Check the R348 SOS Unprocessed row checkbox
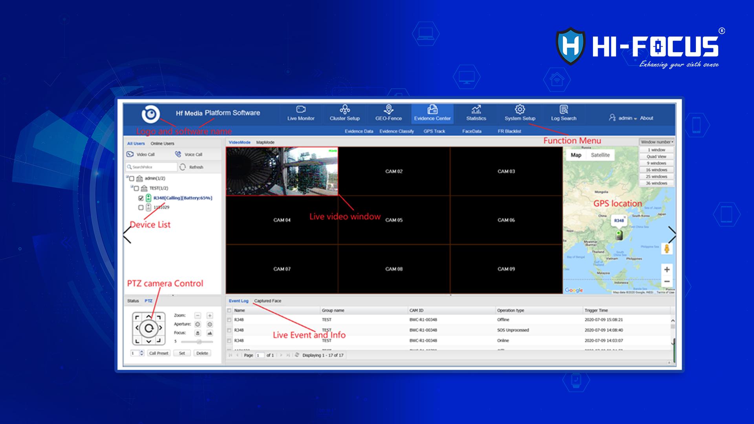This screenshot has width=754, height=424. point(229,330)
